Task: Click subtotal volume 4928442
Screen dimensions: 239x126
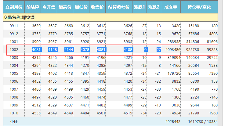Action: (x=173, y=122)
